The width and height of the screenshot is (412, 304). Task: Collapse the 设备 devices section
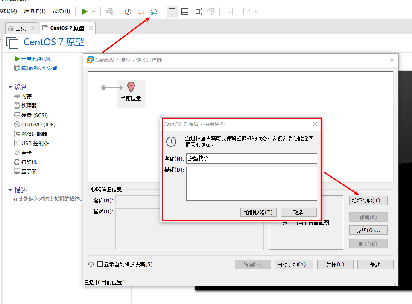pos(10,87)
